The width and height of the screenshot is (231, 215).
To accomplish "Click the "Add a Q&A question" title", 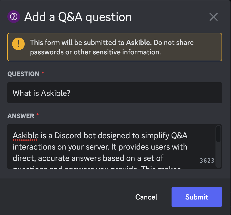I will pos(78,17).
